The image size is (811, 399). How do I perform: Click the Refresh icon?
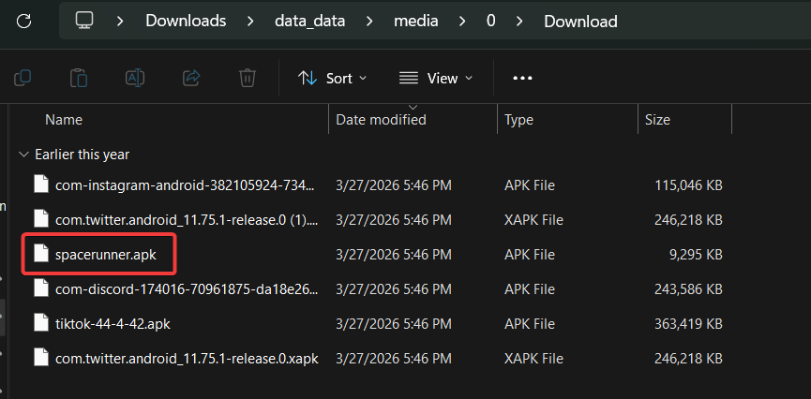pos(23,21)
